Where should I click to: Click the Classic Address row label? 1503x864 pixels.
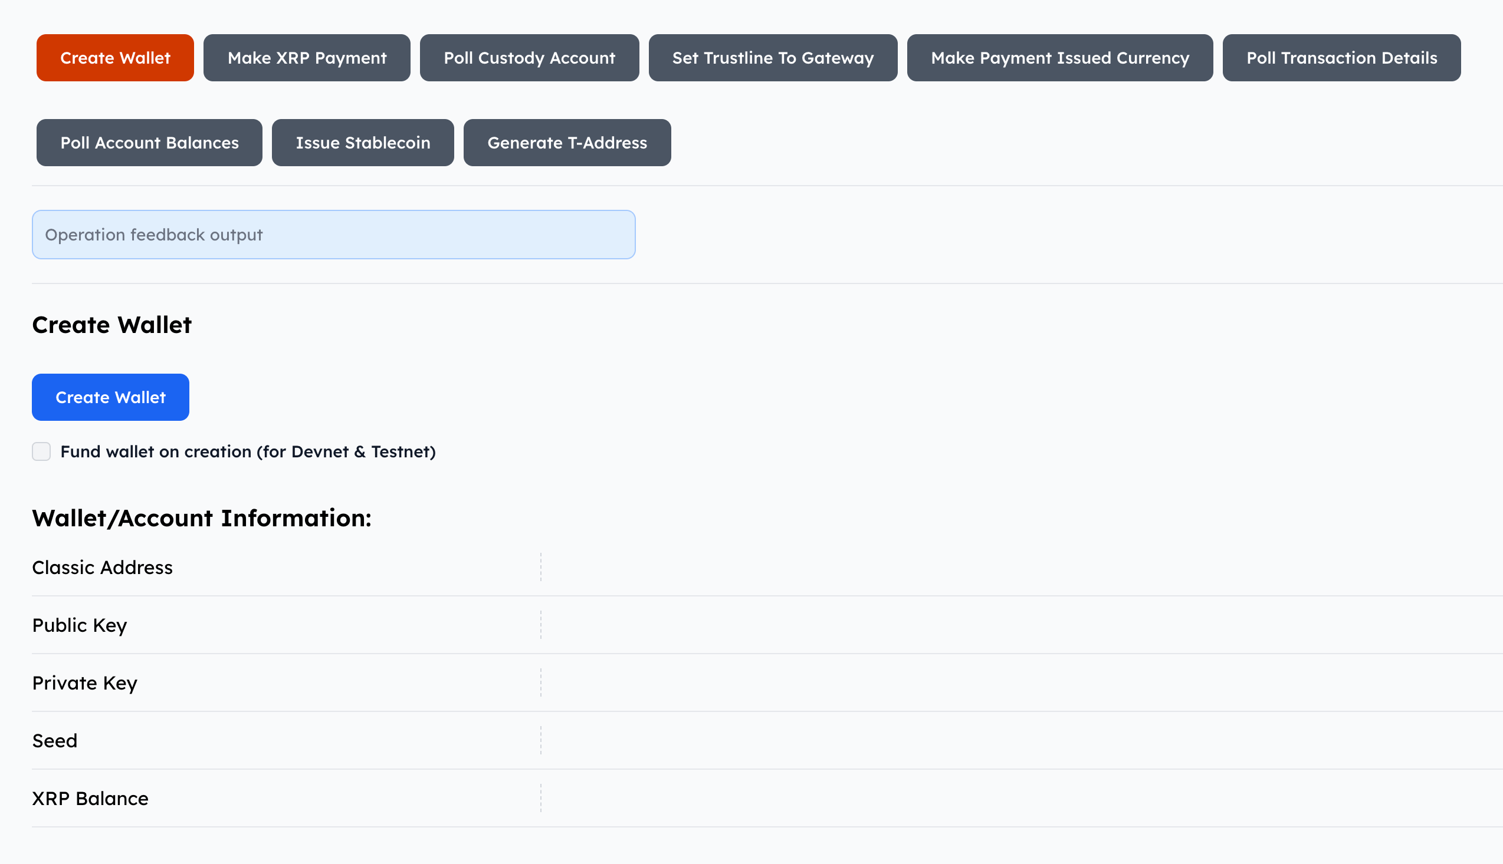[x=102, y=568]
